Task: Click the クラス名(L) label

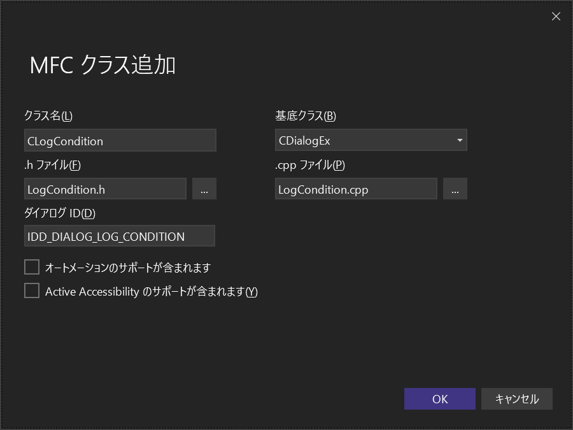Action: (48, 116)
